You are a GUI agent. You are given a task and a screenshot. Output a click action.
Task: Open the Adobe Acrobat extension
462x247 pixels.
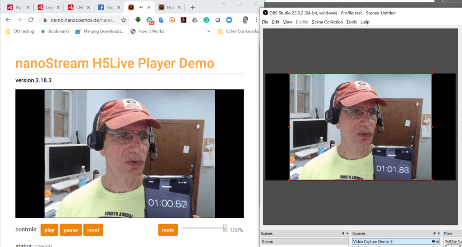click(184, 20)
